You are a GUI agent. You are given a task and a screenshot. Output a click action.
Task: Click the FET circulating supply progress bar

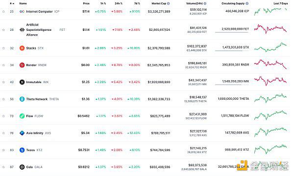tap(232, 33)
